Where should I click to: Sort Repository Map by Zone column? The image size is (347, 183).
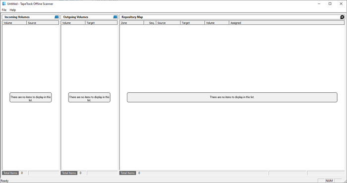pos(132,23)
